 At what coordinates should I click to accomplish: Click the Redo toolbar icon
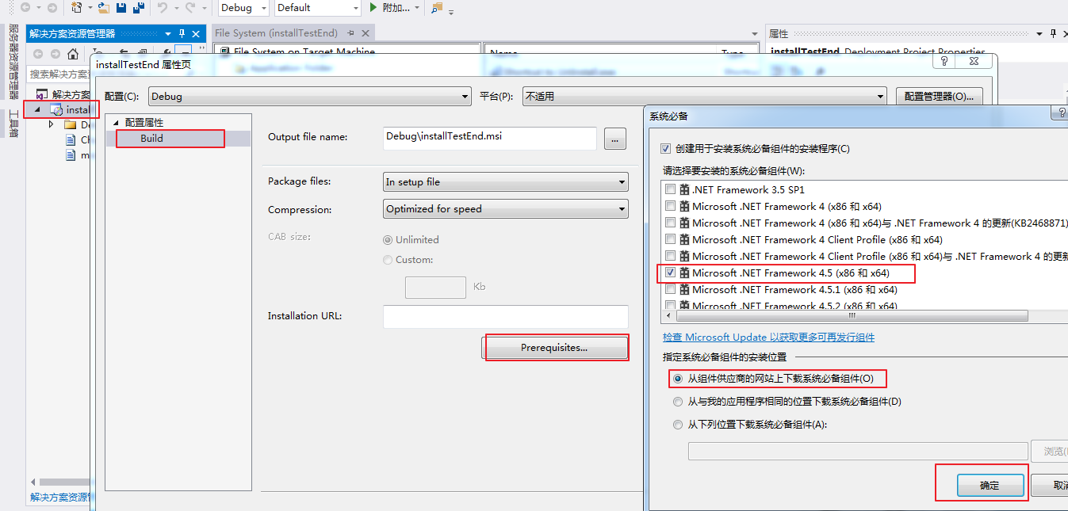(x=190, y=8)
